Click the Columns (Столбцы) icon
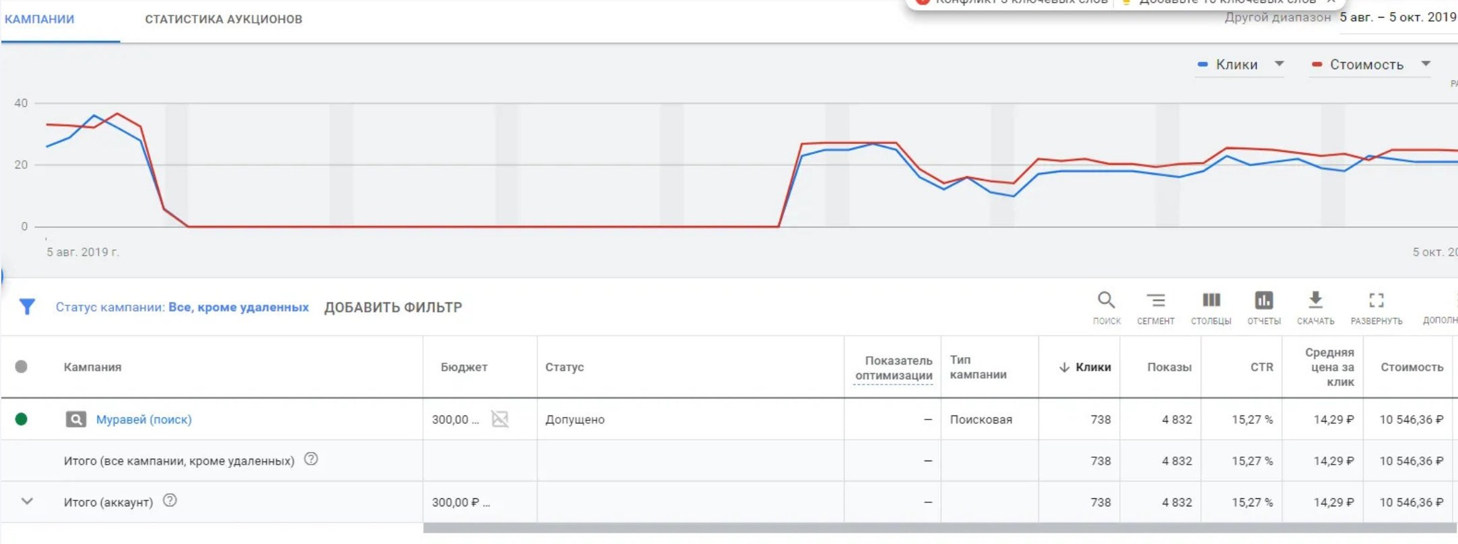 1211,301
